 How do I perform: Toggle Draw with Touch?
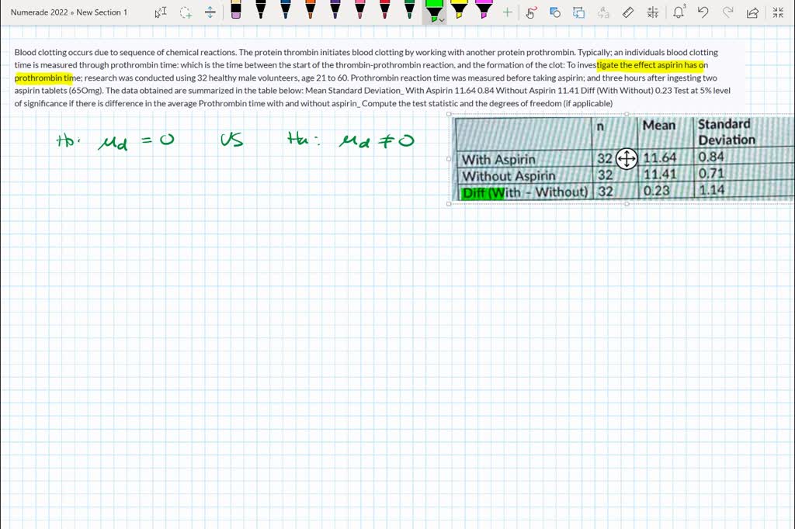click(531, 12)
